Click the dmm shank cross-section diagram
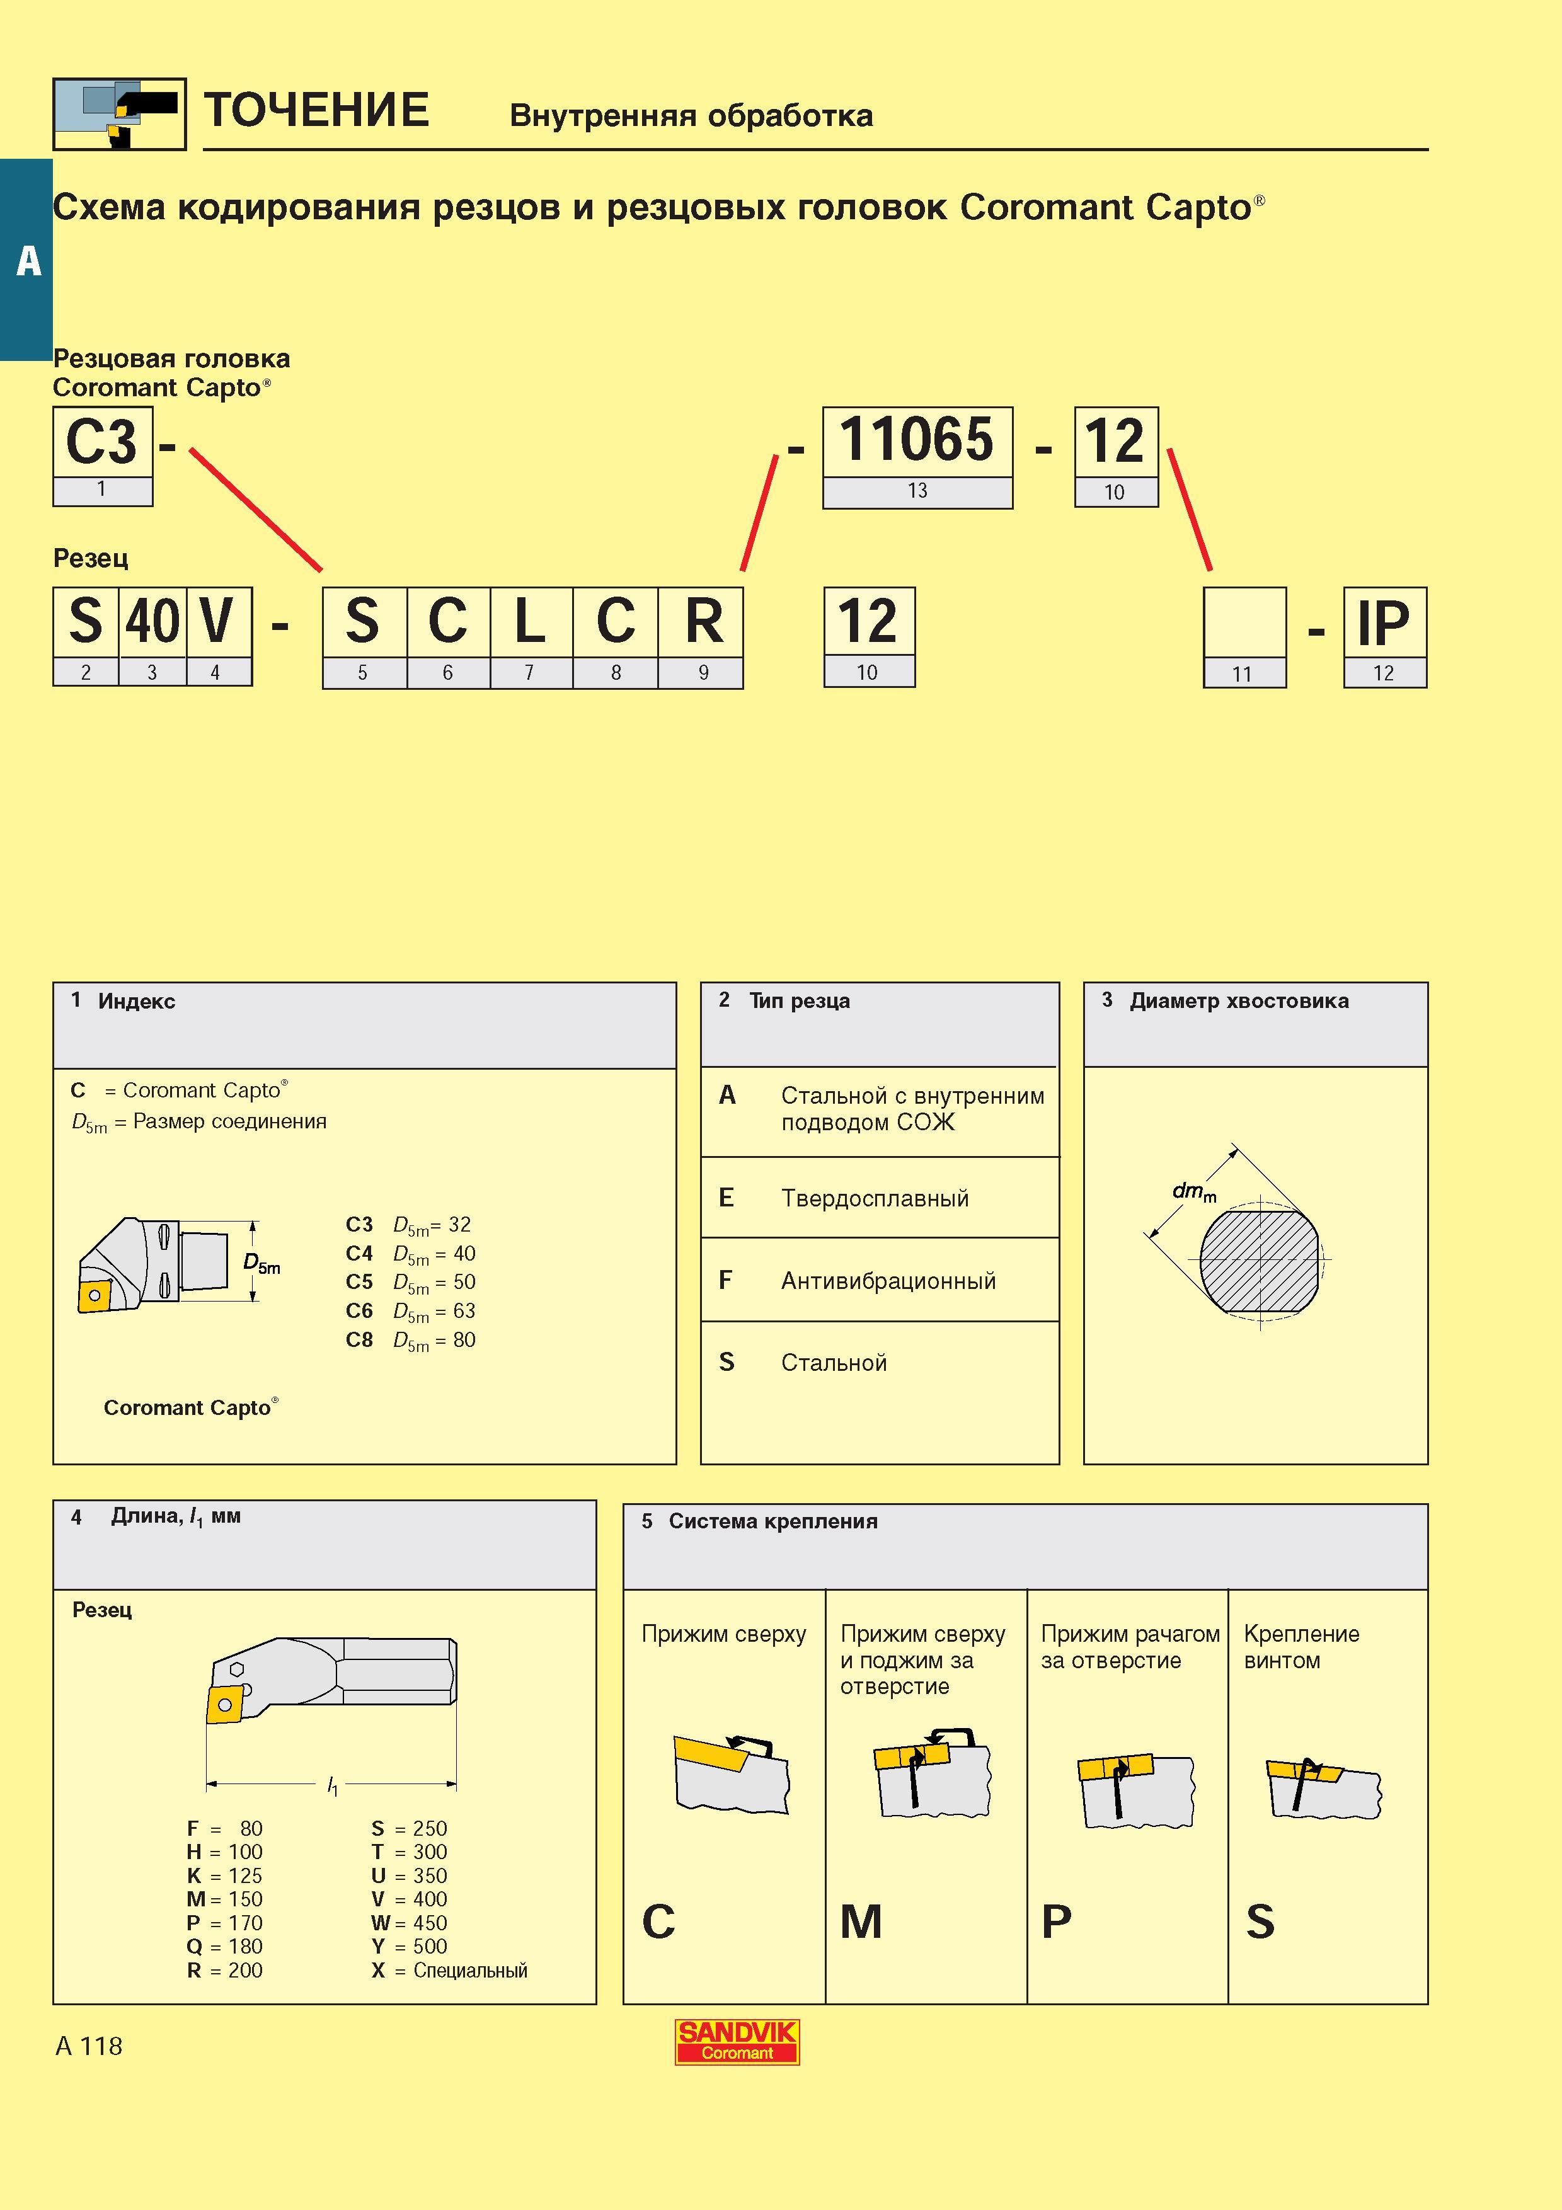This screenshot has width=1562, height=2210. 1238,1237
